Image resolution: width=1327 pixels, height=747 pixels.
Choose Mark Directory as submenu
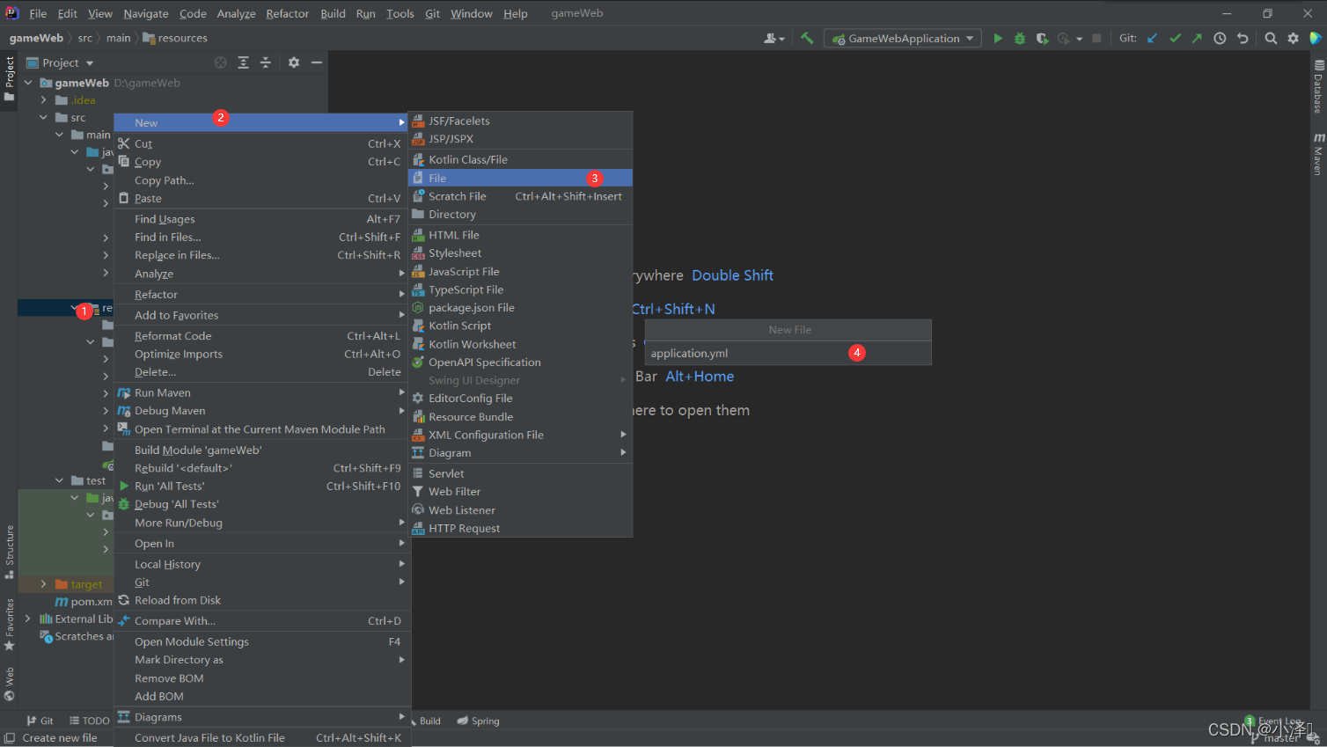(261, 660)
